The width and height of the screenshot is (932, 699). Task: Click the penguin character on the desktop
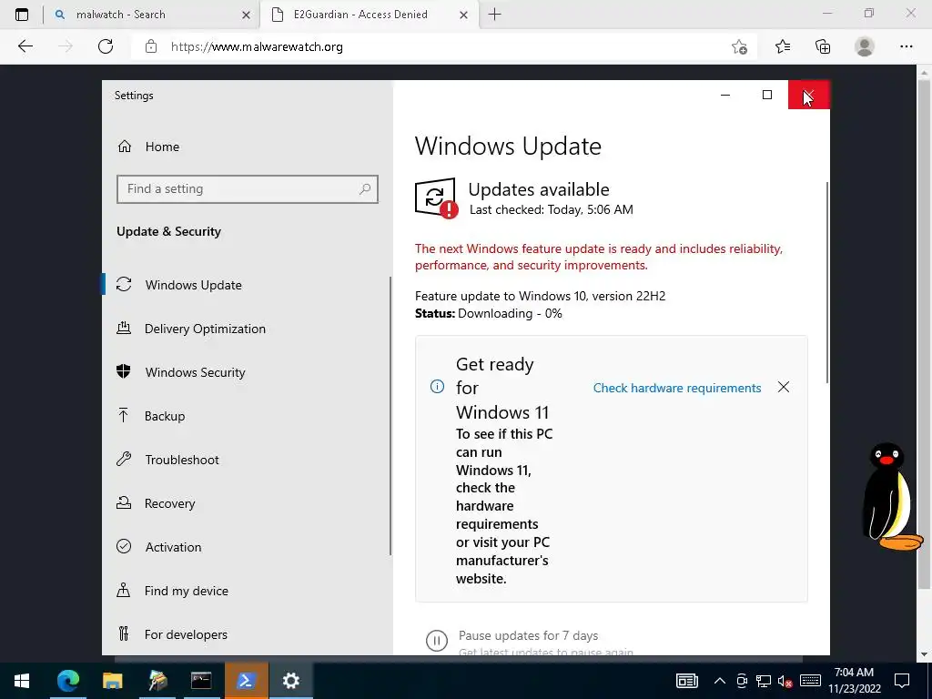[892, 496]
